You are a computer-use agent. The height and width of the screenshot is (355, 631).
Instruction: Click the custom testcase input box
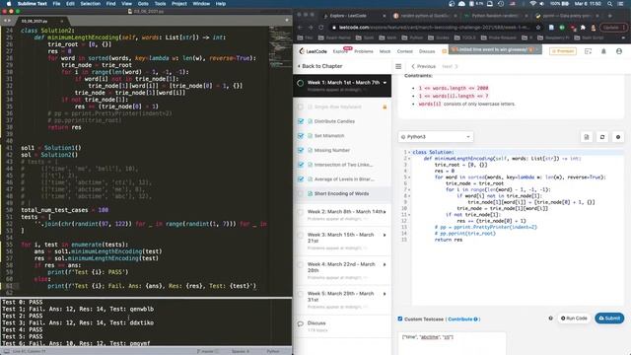tap(452, 343)
